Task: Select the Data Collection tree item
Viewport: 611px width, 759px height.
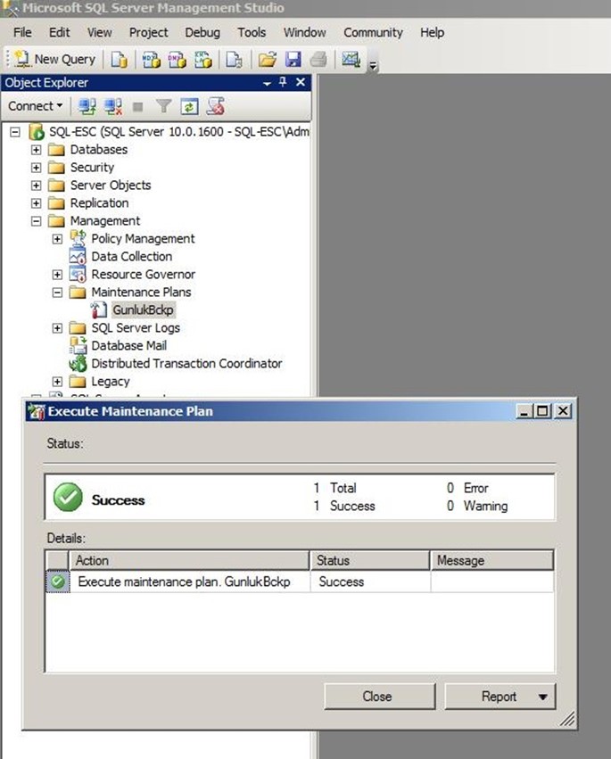Action: point(132,257)
